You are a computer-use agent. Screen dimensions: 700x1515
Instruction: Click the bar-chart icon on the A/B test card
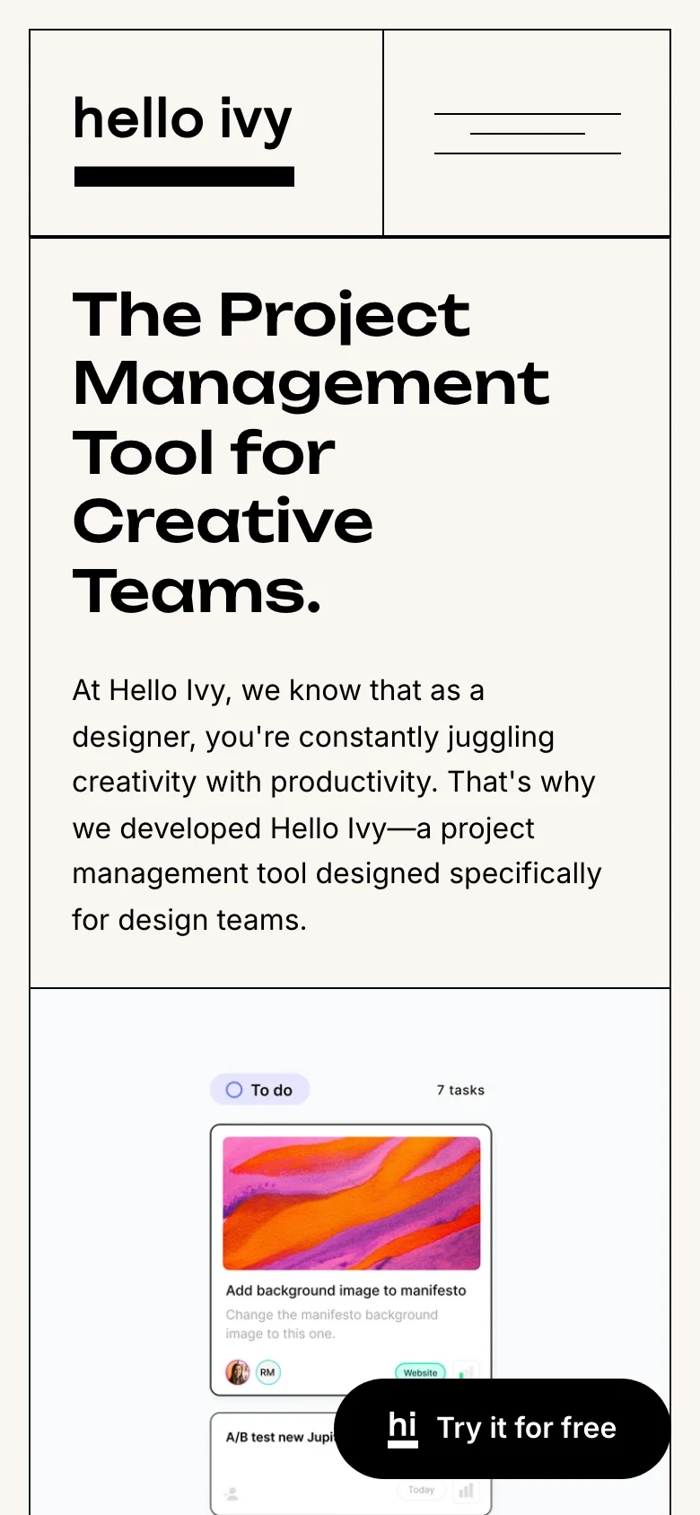pos(466,1489)
